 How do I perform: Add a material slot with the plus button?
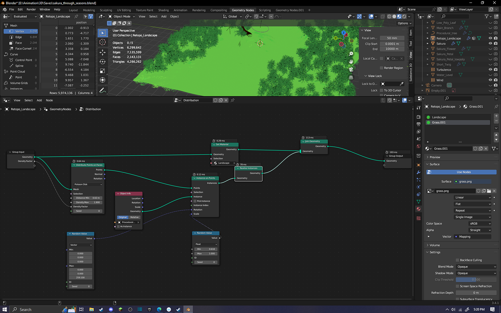496,116
